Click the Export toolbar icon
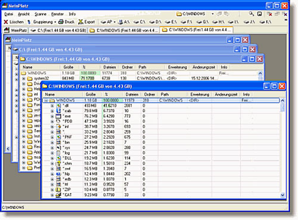This screenshot has height=220, width=298. click(80, 21)
